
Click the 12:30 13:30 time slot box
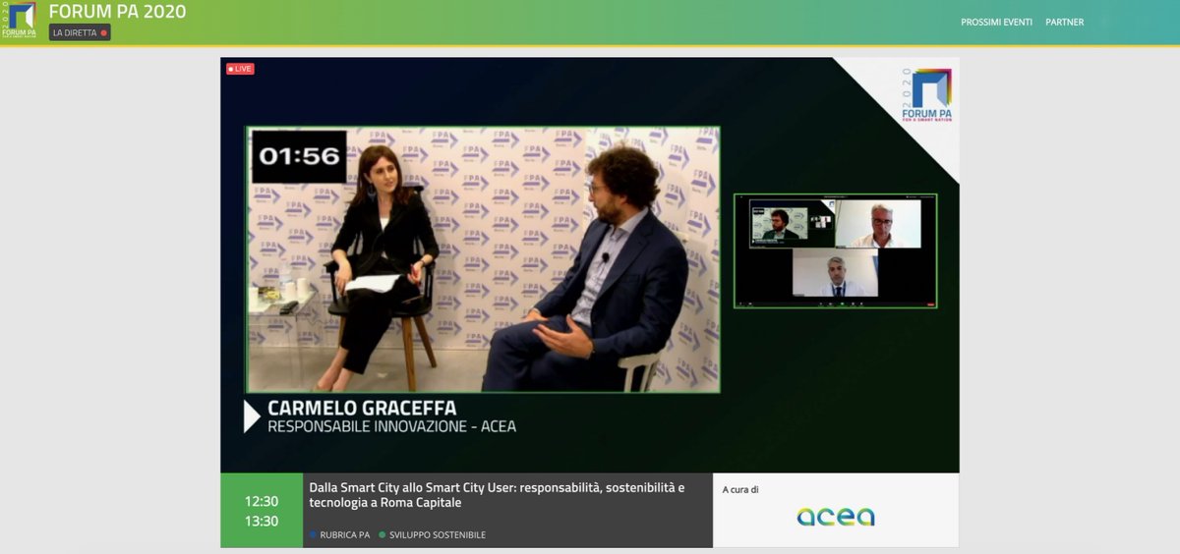point(262,511)
